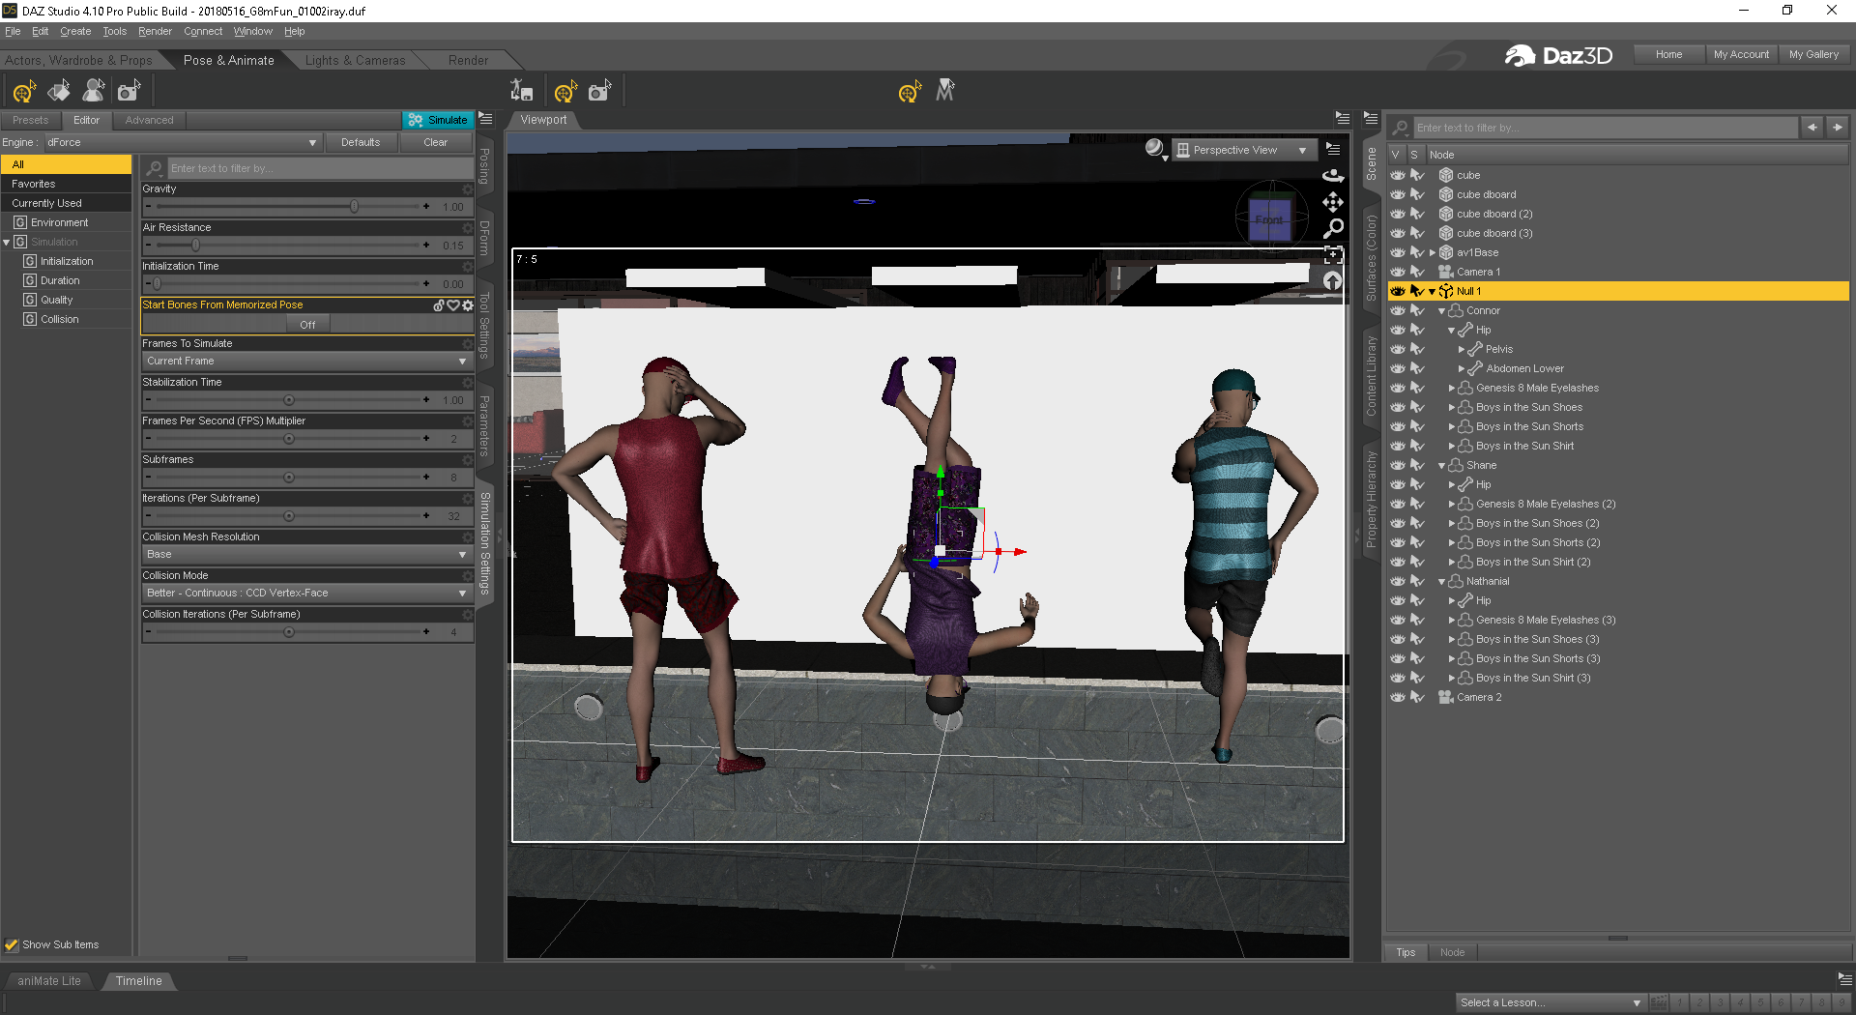The height and width of the screenshot is (1015, 1856).
Task: Click the view cube Front face
Action: tap(1269, 219)
